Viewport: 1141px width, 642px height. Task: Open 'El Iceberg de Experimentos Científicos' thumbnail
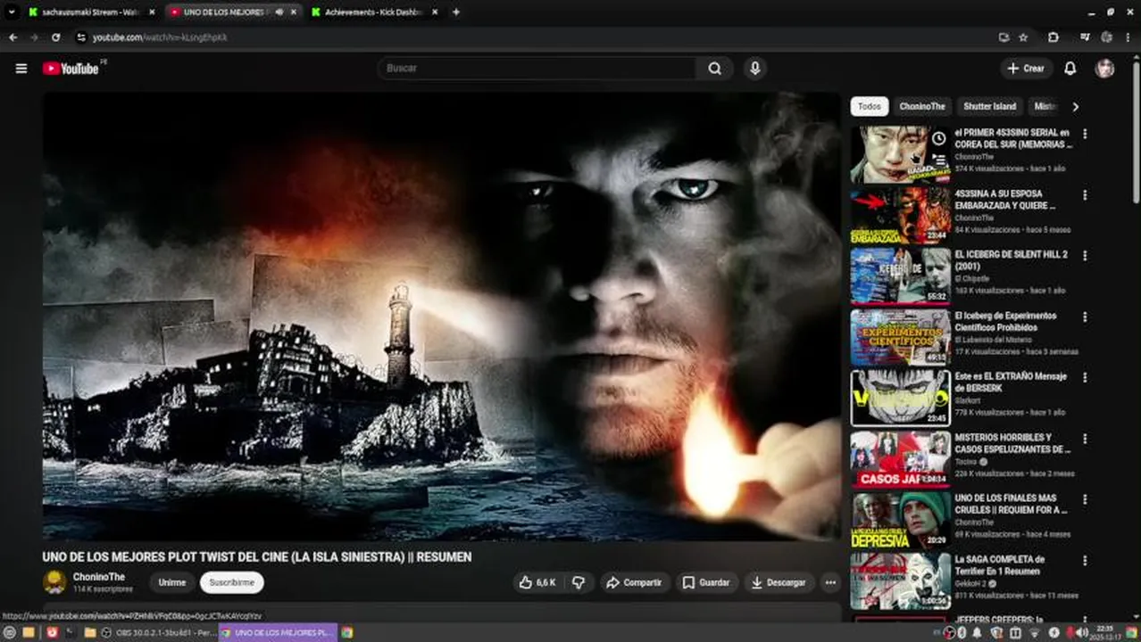pyautogui.click(x=900, y=337)
